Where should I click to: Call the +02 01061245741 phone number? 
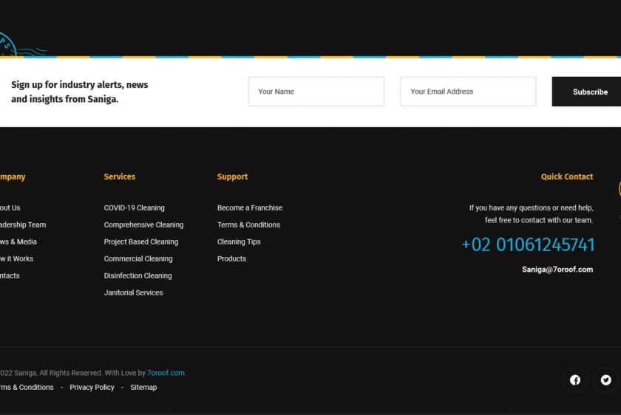pos(528,244)
